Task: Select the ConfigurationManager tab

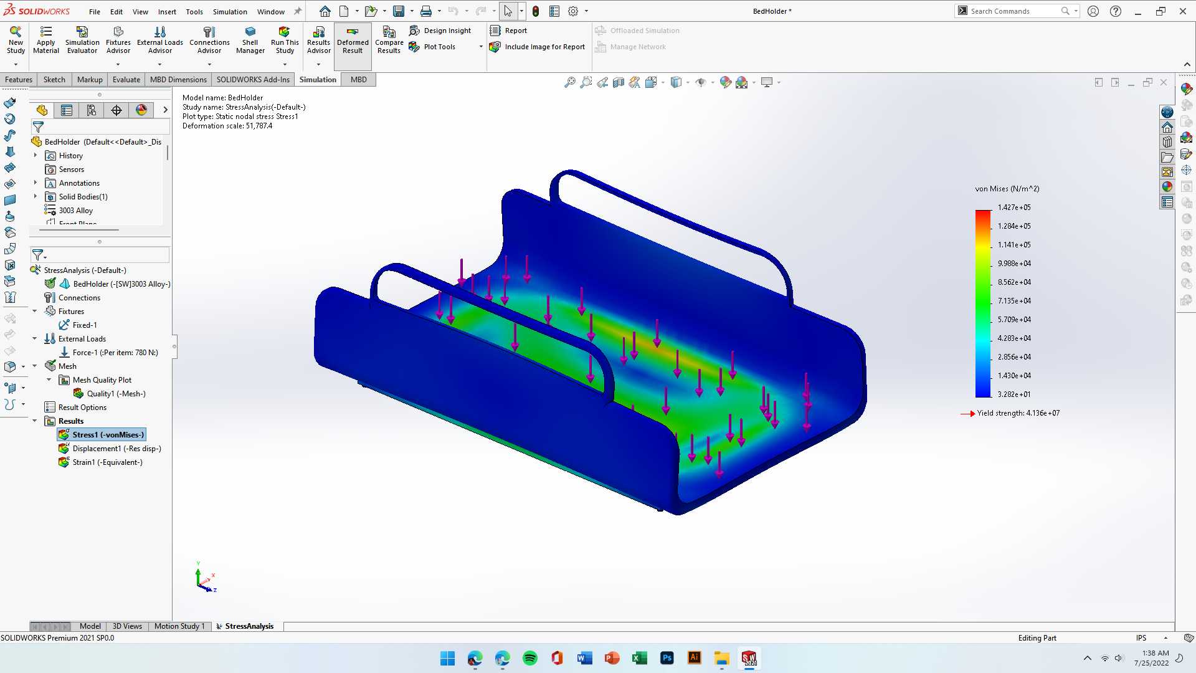Action: tap(92, 110)
